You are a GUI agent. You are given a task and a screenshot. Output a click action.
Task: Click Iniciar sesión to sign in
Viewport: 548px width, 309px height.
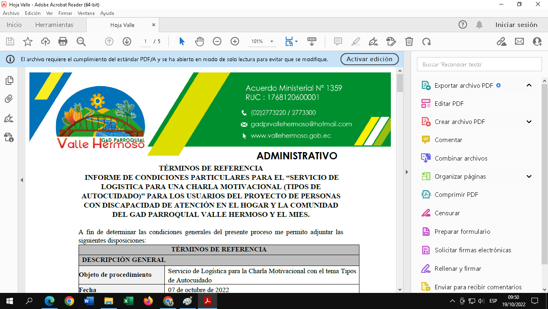pos(516,25)
